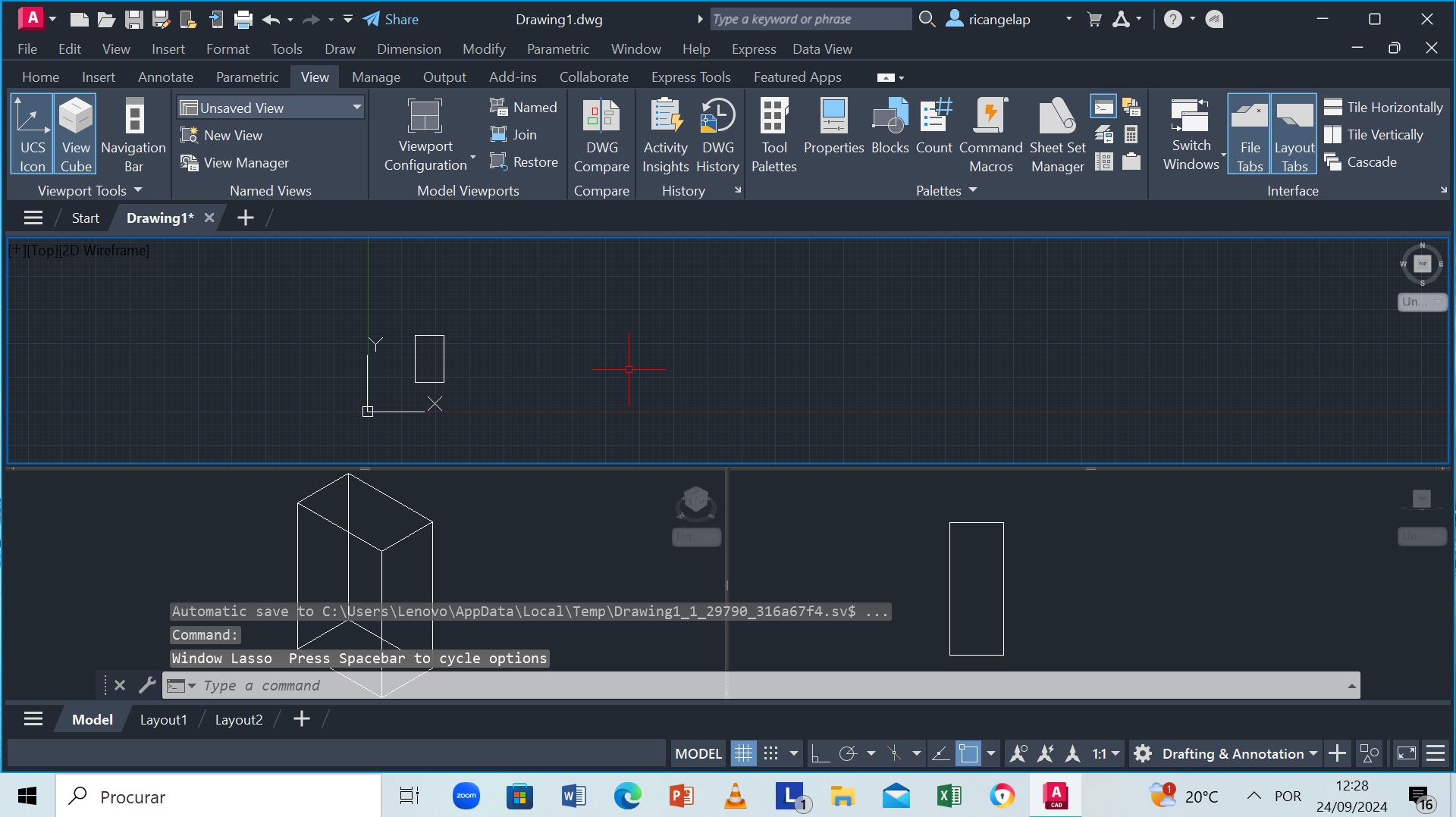Screen dimensions: 1456x817
Task: Open the Autodesk application menu arrow
Action: click(x=52, y=19)
